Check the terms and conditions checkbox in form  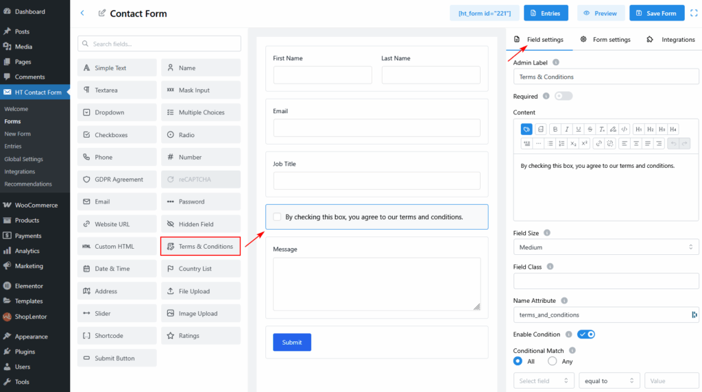click(277, 217)
